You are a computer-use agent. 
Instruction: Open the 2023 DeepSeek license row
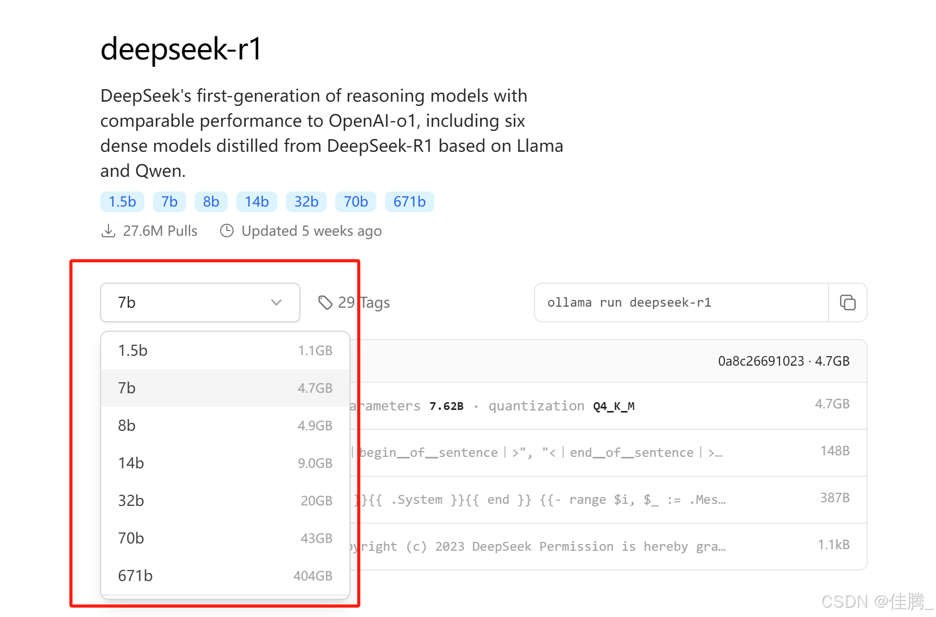pos(608,547)
